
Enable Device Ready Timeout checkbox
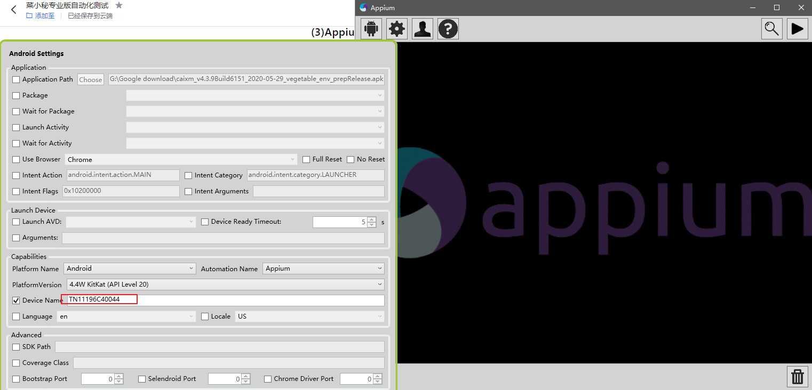tap(205, 222)
